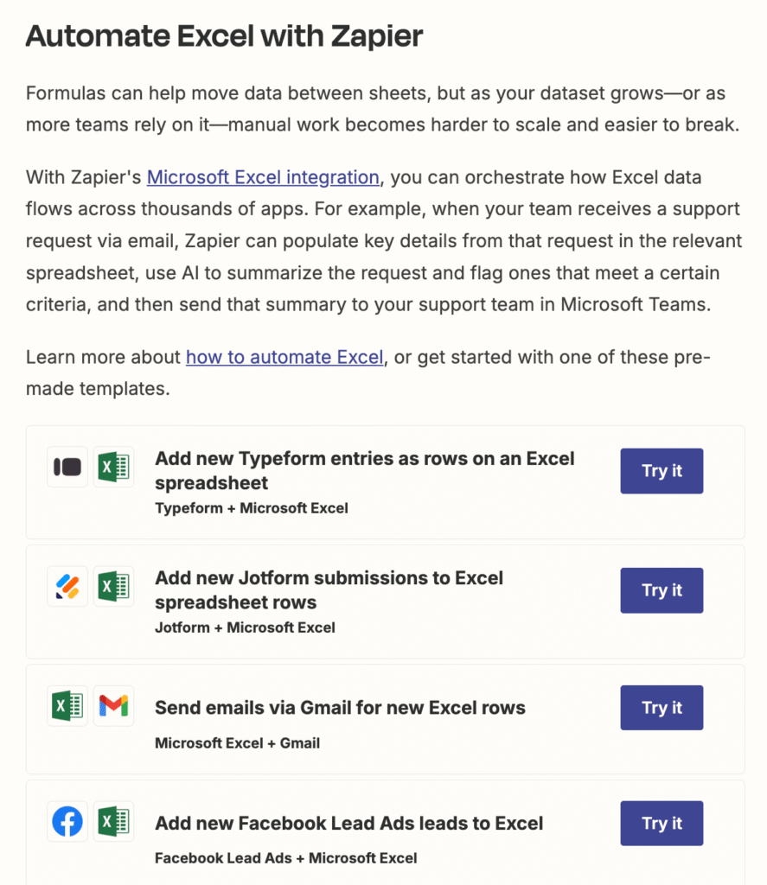Select 'Add new Jotform submissions' title
This screenshot has width=767, height=885.
coord(329,590)
